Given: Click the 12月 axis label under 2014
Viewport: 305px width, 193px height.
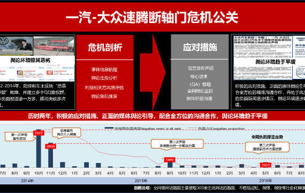Looking at the screenshot, I should 62,173.
